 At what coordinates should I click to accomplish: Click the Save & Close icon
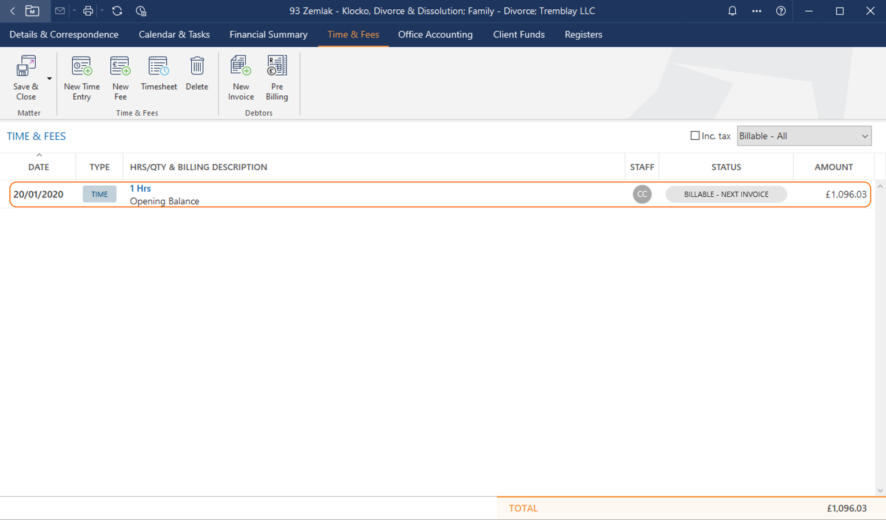tap(25, 67)
